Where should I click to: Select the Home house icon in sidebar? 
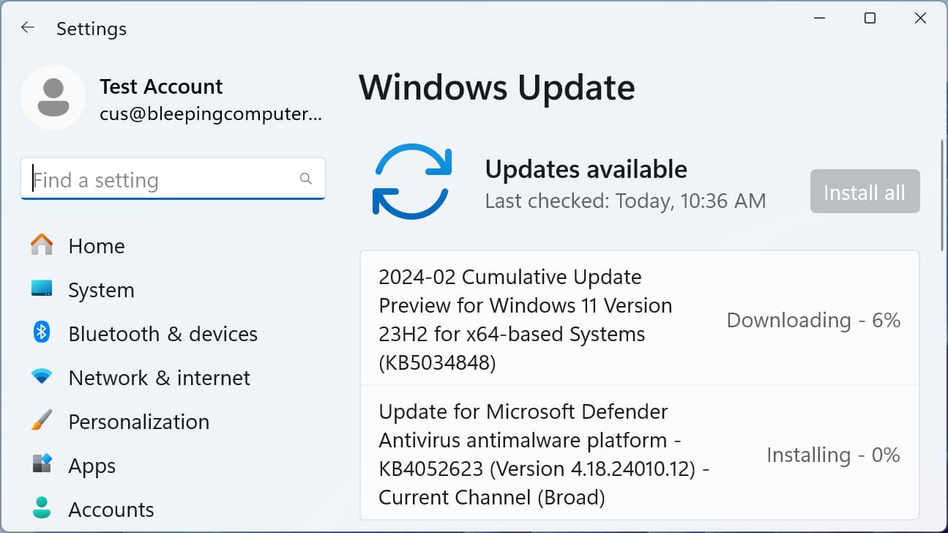(x=42, y=246)
